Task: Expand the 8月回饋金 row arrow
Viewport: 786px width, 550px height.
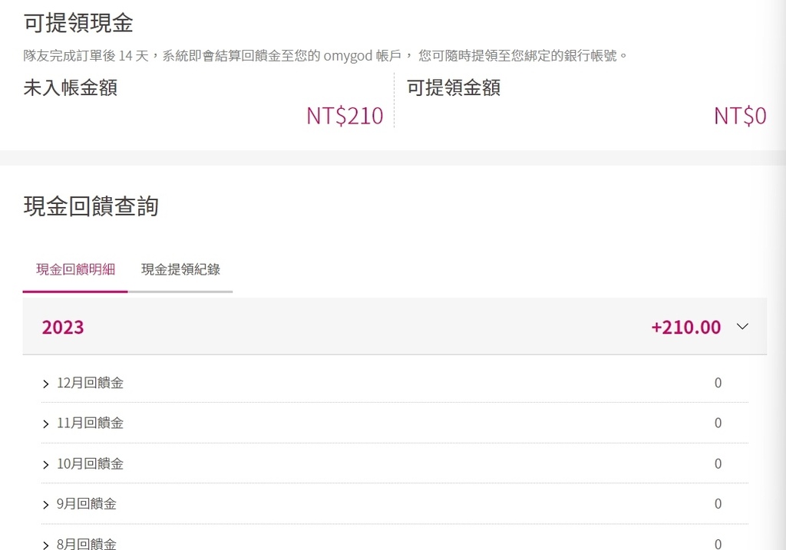Action: (45, 545)
